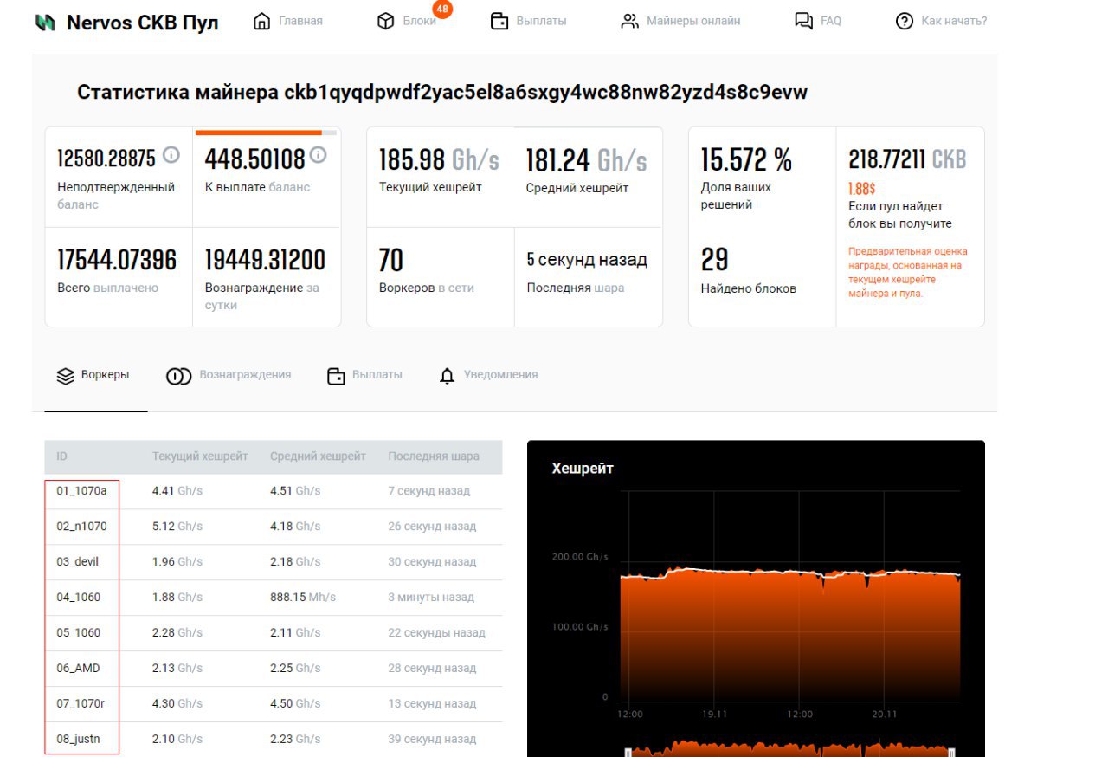
Task: Click worker ID 05_1060
Action: 79,633
